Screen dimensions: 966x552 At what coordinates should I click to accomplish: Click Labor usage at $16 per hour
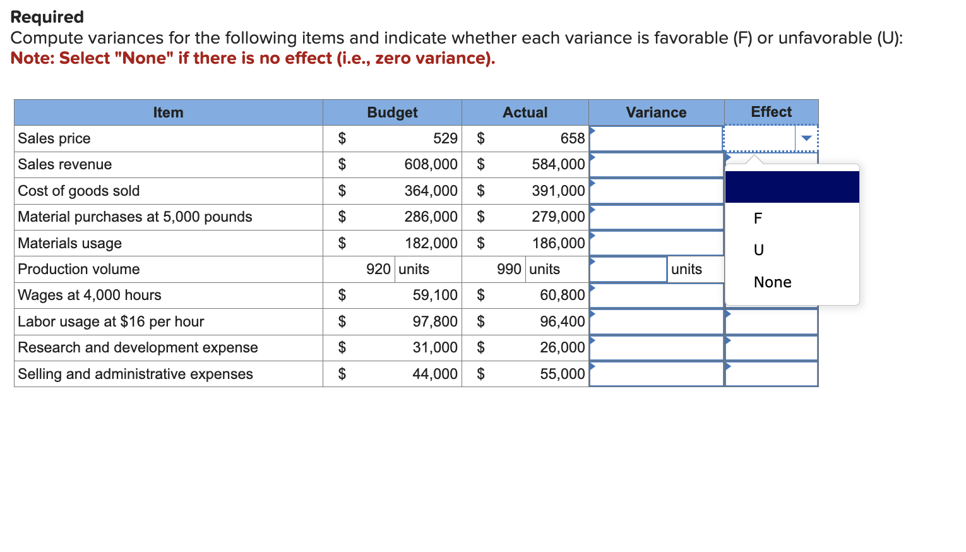pyautogui.click(x=111, y=321)
